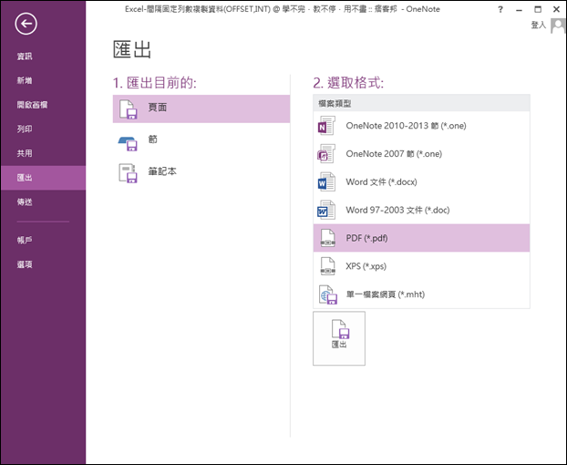
Task: Choose 節 as export scope
Action: (x=201, y=141)
